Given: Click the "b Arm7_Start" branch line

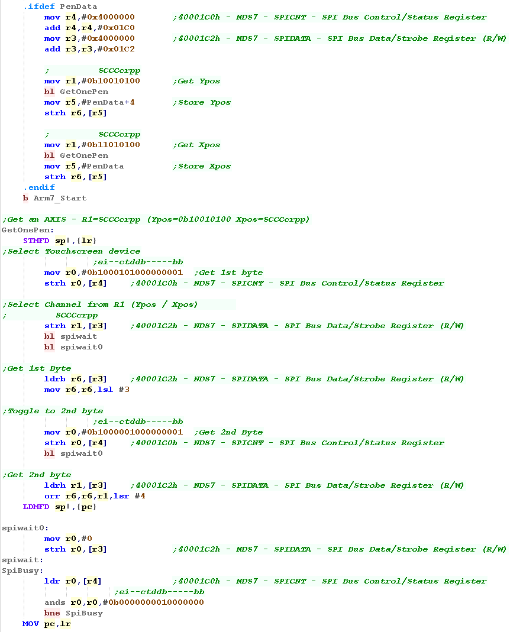Looking at the screenshot, I should (x=55, y=198).
